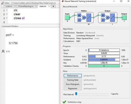Click the Hidden layer weight W block
Viewport: 131px width, 104px height.
tap(79, 15)
